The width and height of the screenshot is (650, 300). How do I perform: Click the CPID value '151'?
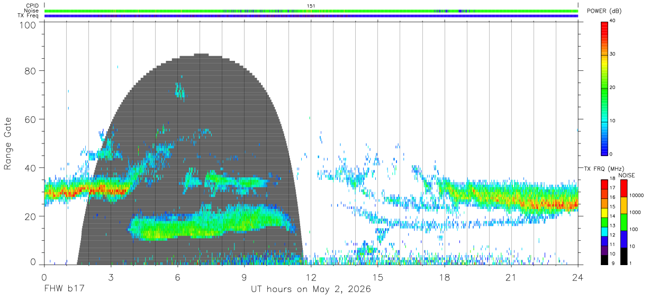click(311, 6)
